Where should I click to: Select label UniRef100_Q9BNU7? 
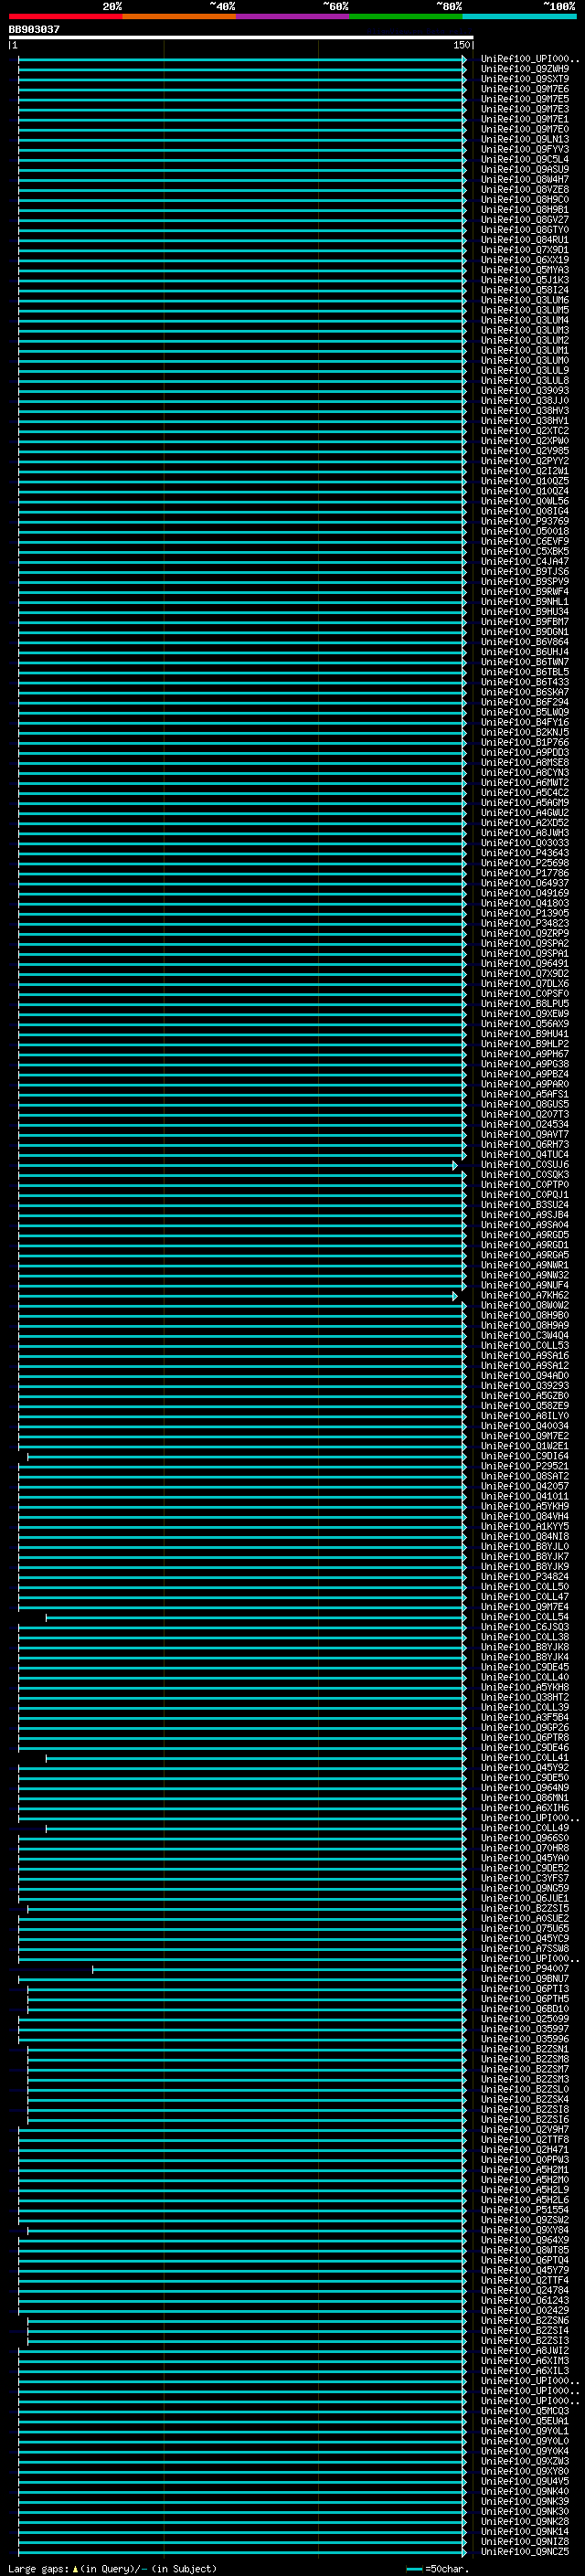point(525,1980)
